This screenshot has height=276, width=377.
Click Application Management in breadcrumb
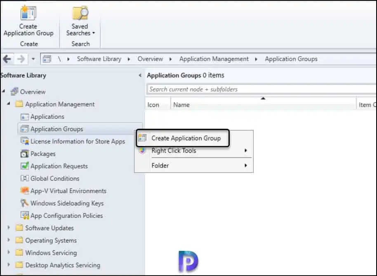(214, 59)
